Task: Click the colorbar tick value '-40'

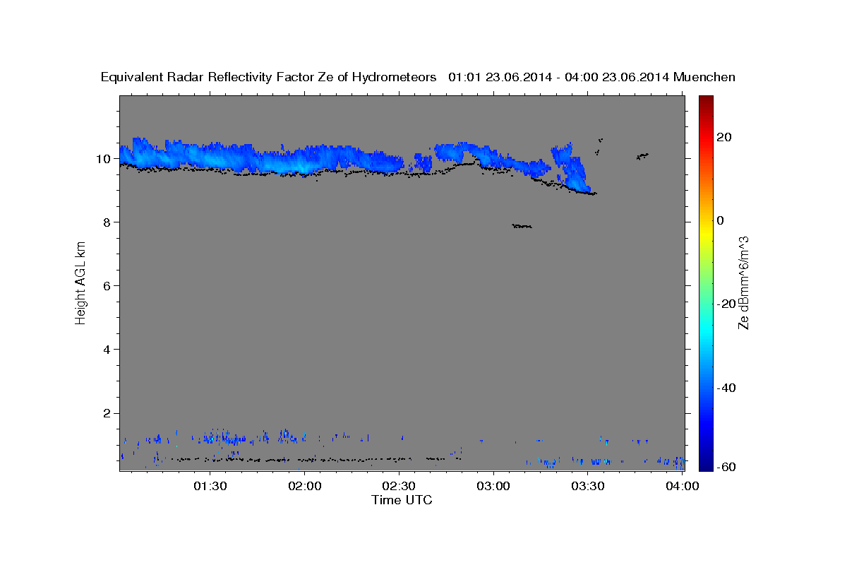Action: point(727,387)
